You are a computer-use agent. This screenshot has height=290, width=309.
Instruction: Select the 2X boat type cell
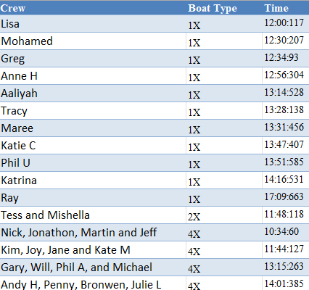click(224, 215)
